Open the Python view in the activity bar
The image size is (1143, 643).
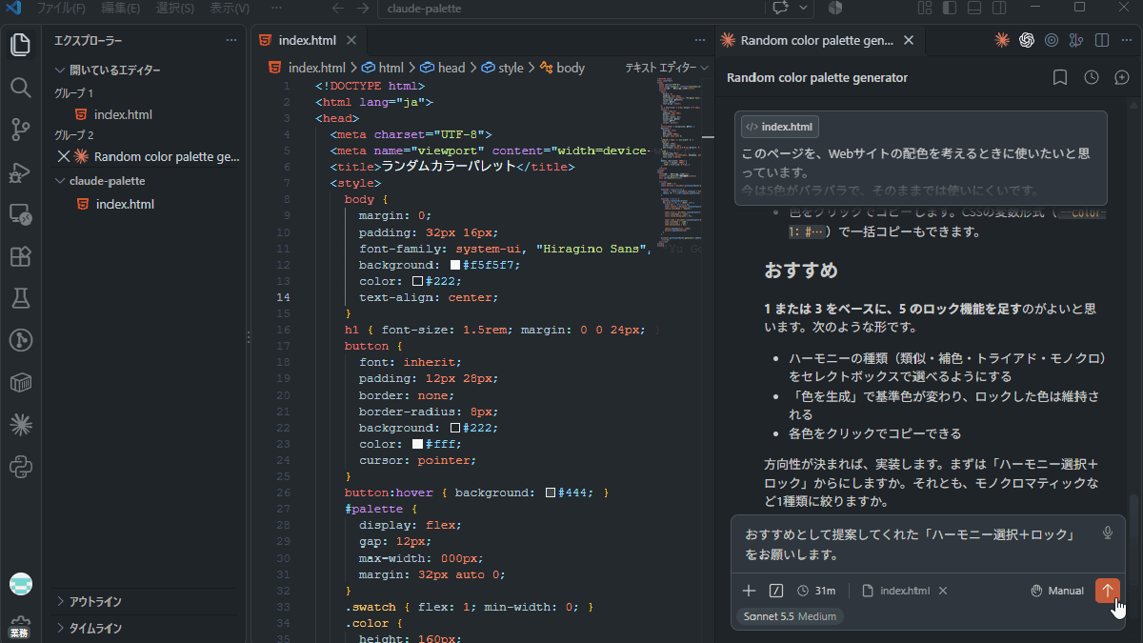click(21, 467)
